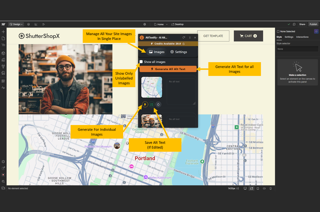Open the Pages panel in left sidebar
The width and height of the screenshot is (320, 212).
tap(3, 38)
